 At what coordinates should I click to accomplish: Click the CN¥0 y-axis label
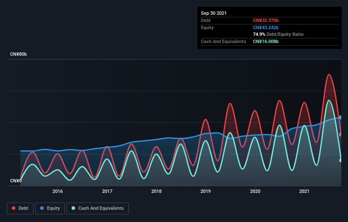(x=16, y=181)
